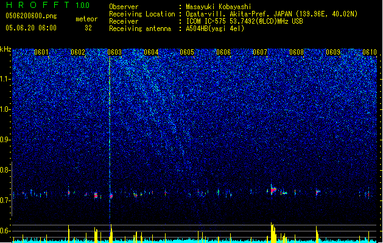Click the 0601 time marker

tap(41, 52)
